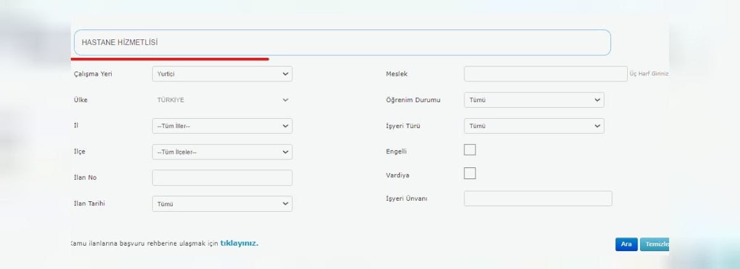Open the İlan Tarihi dropdown
This screenshot has width=740, height=269.
tap(222, 204)
